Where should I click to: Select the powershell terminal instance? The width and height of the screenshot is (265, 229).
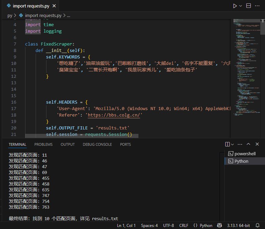pos(245,154)
